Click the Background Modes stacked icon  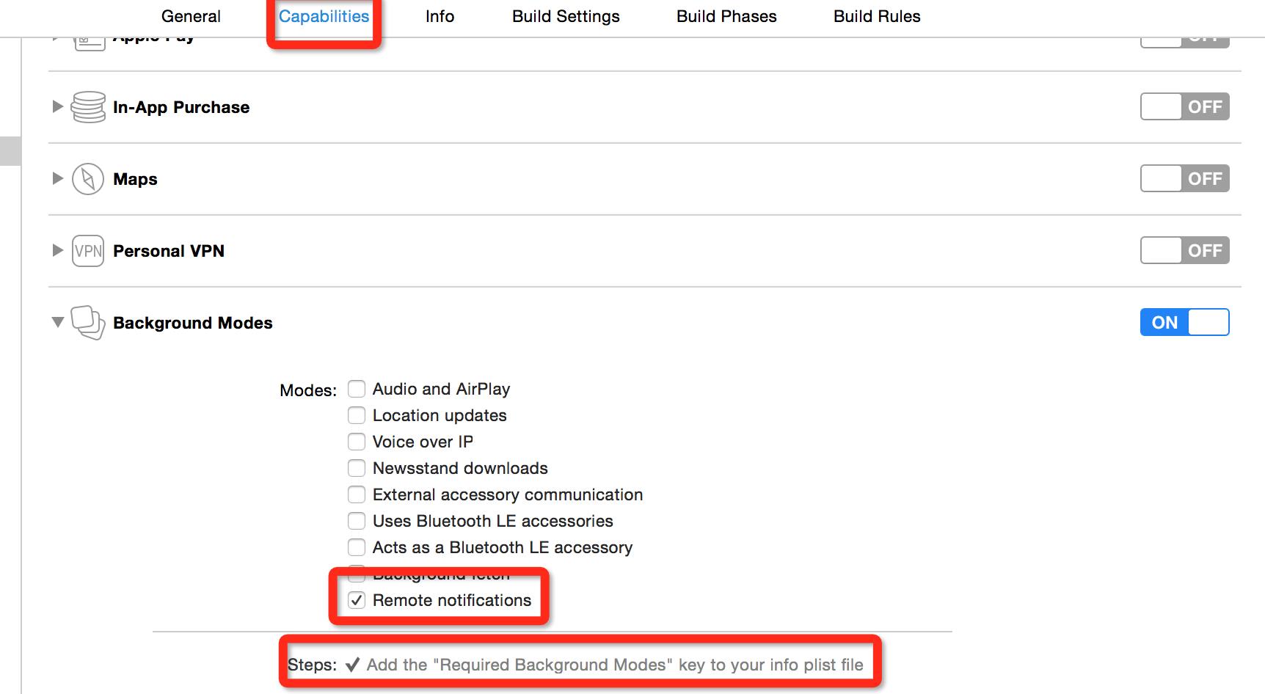click(88, 323)
